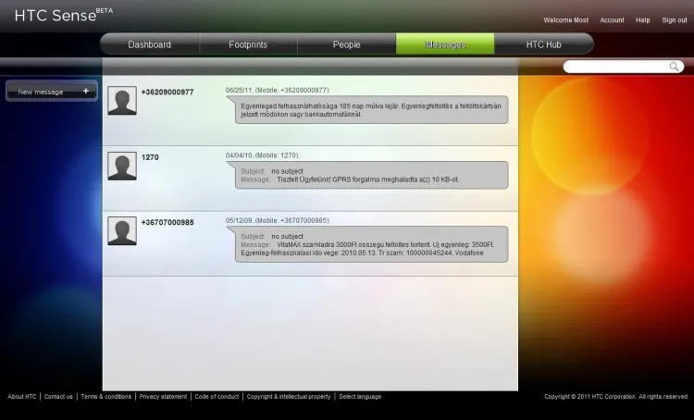Click the New message button

(51, 92)
